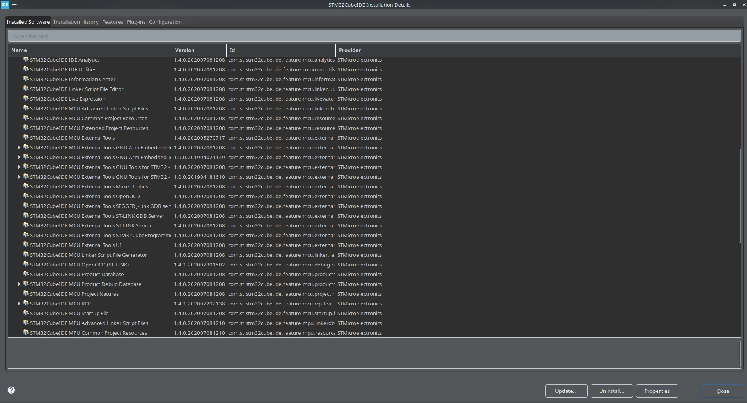The width and height of the screenshot is (747, 403).
Task: Select STM32CubeIDE MCU External Tools row name, version 1.4.0.202005270717
Action: click(x=73, y=138)
